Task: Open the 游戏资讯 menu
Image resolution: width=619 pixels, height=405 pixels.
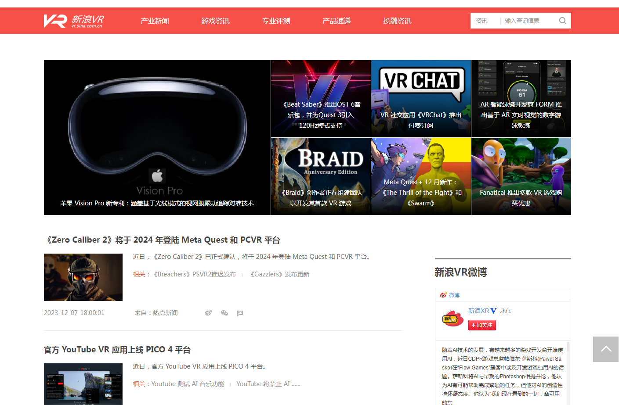Action: 215,21
